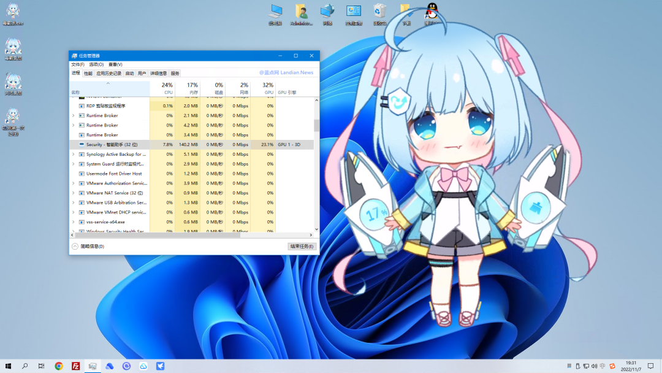Switch to the 用户 tab

[x=142, y=74]
